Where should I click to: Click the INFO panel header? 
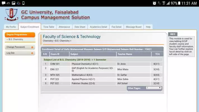coord(173,34)
